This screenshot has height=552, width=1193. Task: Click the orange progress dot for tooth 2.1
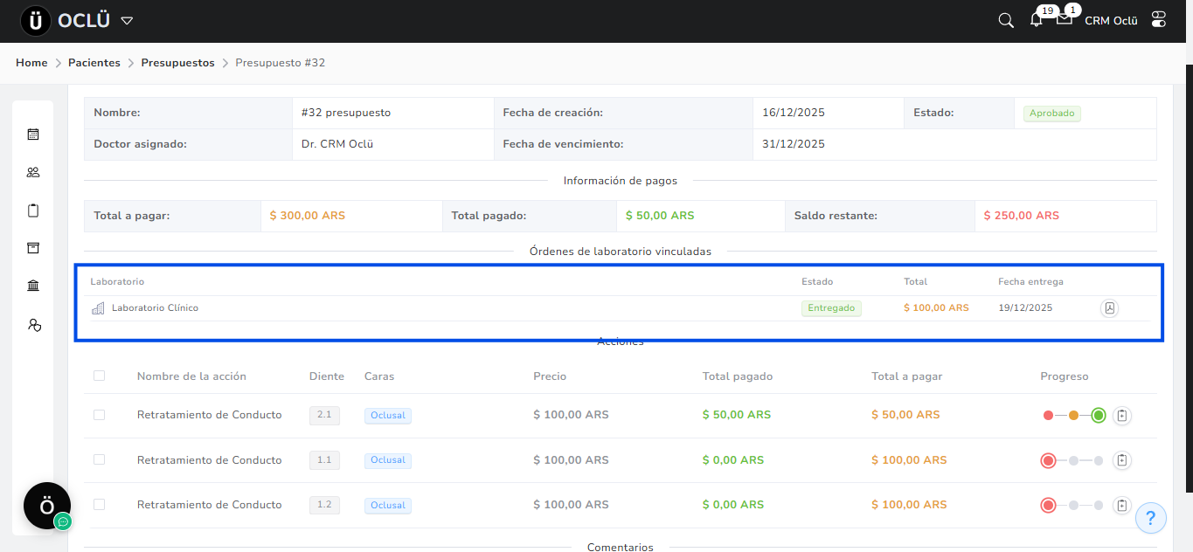pos(1073,416)
